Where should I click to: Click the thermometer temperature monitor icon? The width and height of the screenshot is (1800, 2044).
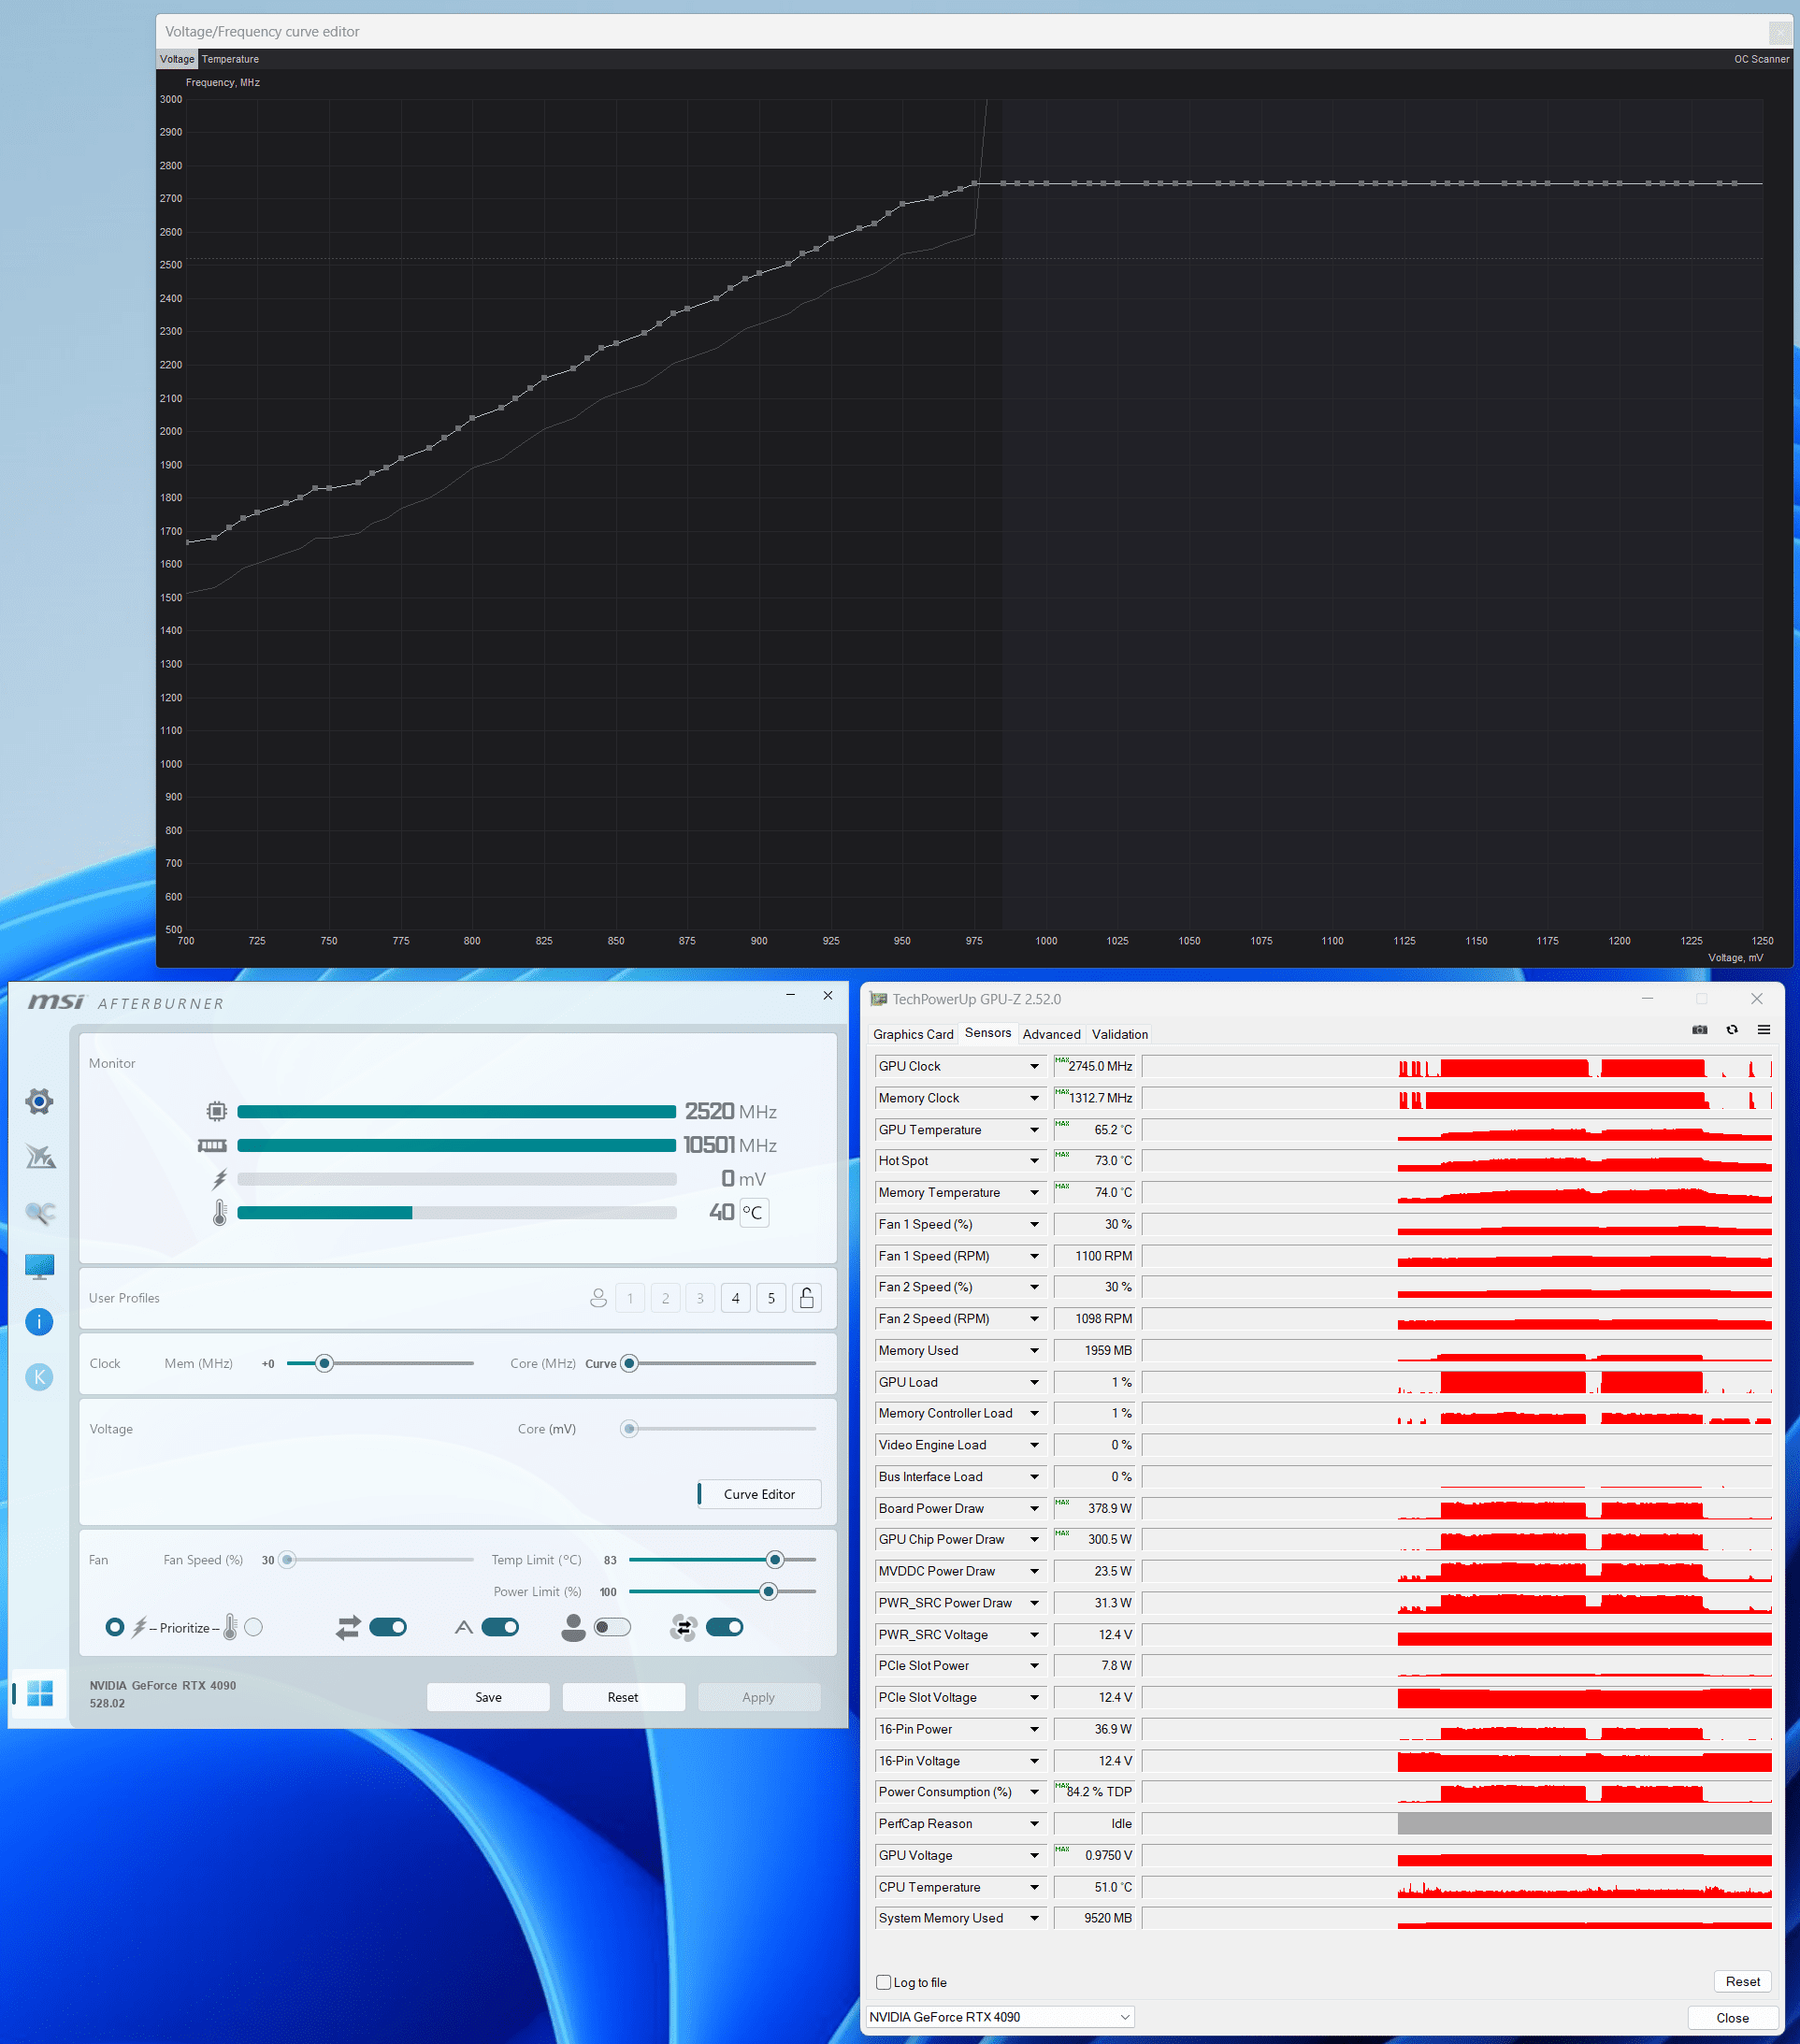click(x=220, y=1213)
